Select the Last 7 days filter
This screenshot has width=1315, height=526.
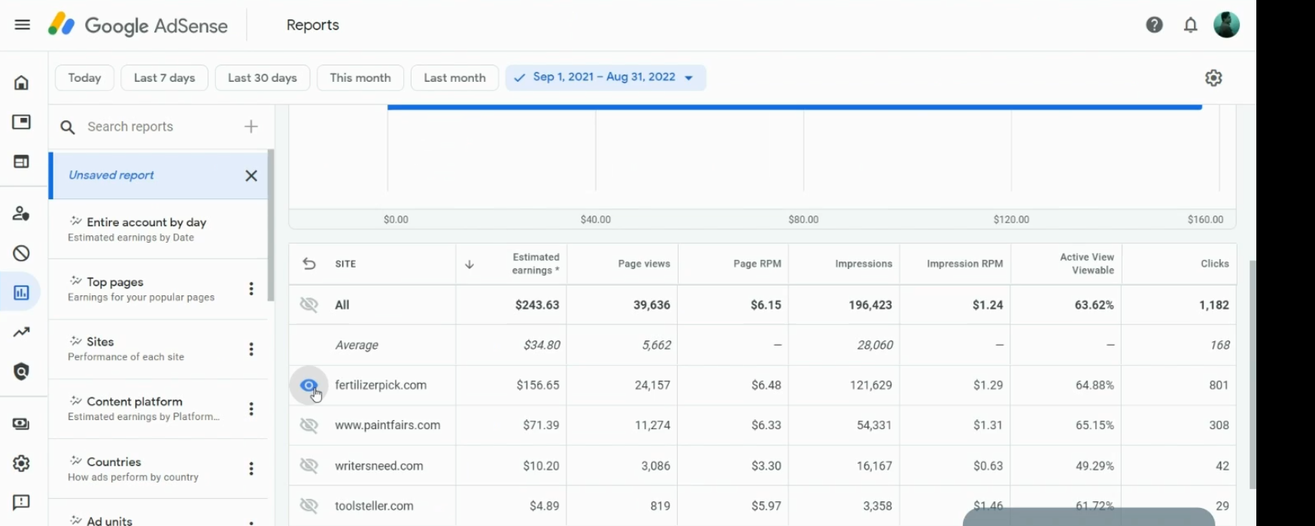coord(164,77)
